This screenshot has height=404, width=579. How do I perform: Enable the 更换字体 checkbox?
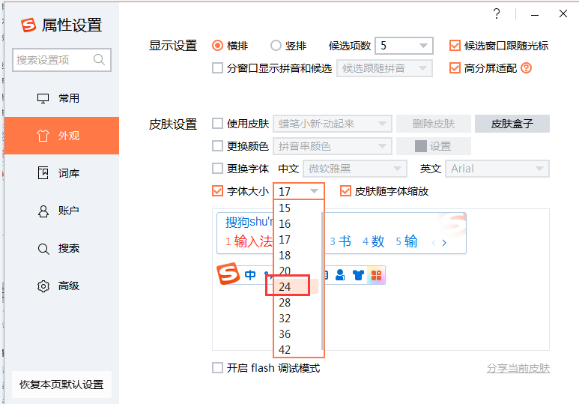217,169
